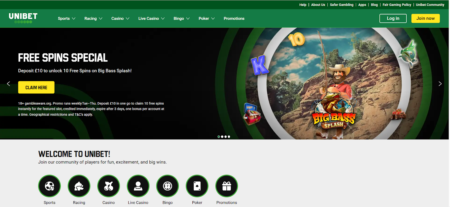Click the Promotions gift icon

coord(227,186)
